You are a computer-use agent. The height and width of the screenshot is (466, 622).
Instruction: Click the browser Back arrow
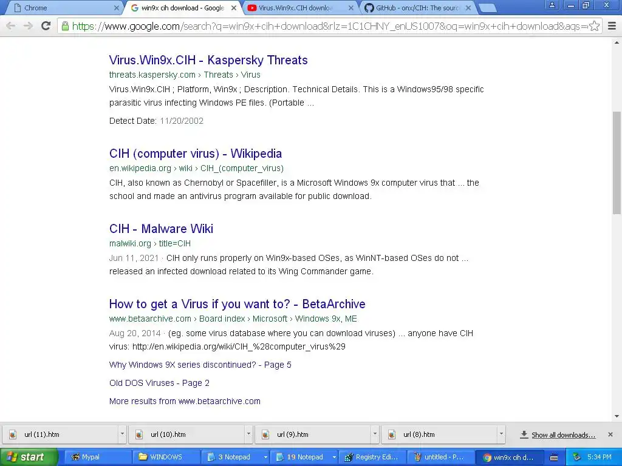[11, 26]
